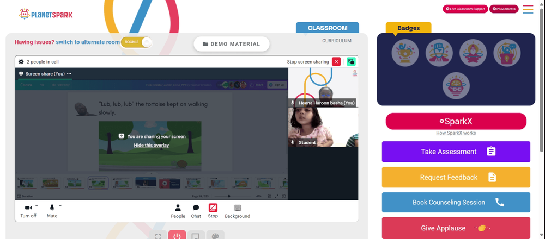545x239 pixels.
Task: Expand the microphone options chevron
Action: [60, 206]
